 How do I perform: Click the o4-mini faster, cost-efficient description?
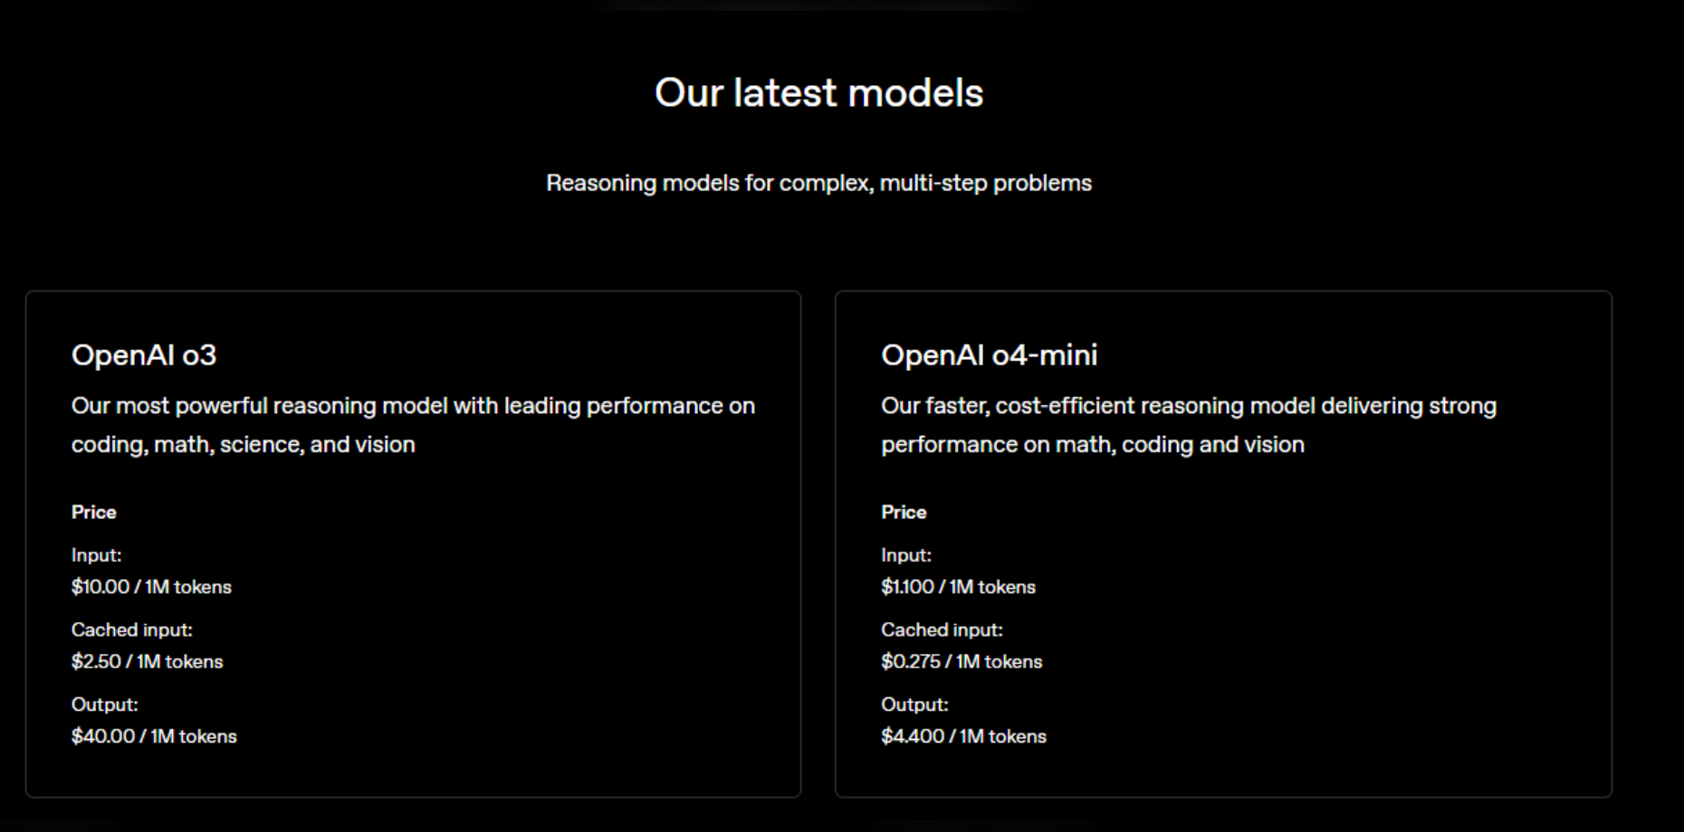click(x=1189, y=425)
